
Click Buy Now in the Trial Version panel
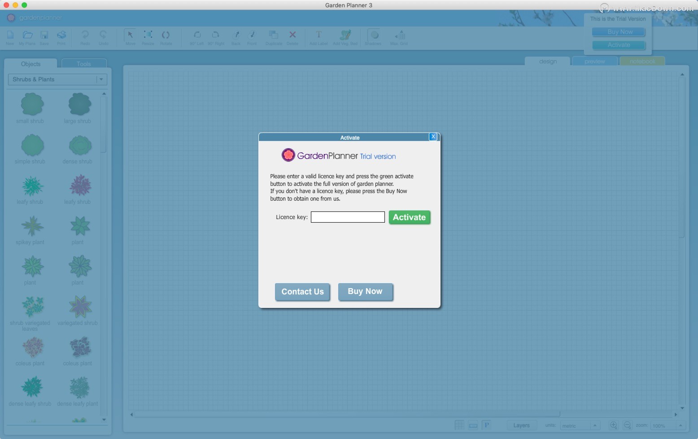pos(619,32)
